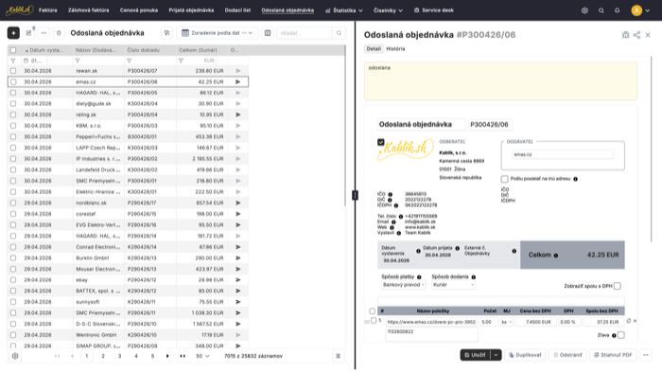The image size is (662, 372).
Task: Open the Prijatá objednávka menu item
Action: pyautogui.click(x=191, y=10)
